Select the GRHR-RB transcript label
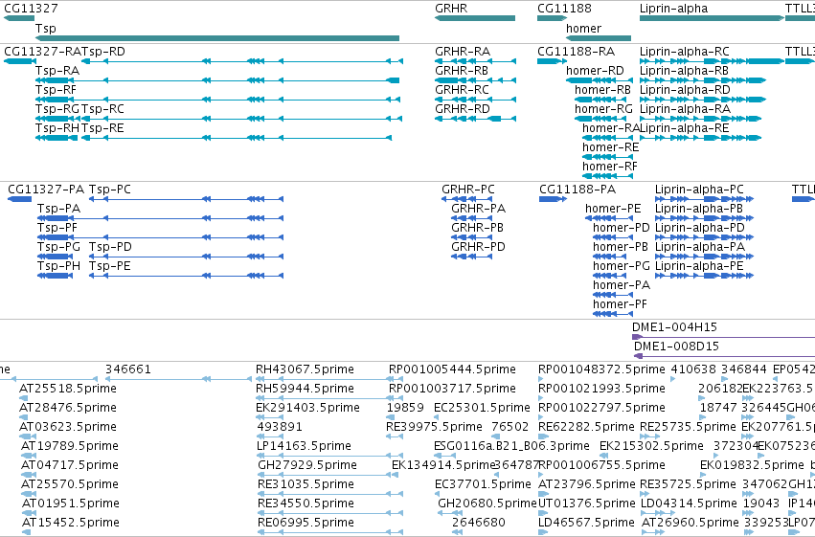815x537 pixels. (462, 71)
